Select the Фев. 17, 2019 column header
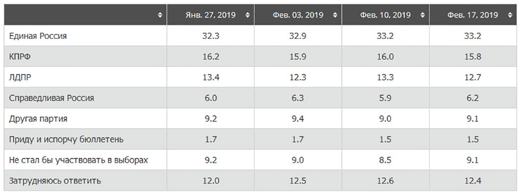Image resolution: width=519 pixels, height=194 pixels. tap(473, 15)
